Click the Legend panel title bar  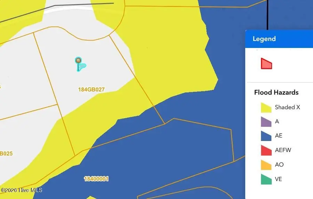pos(279,39)
